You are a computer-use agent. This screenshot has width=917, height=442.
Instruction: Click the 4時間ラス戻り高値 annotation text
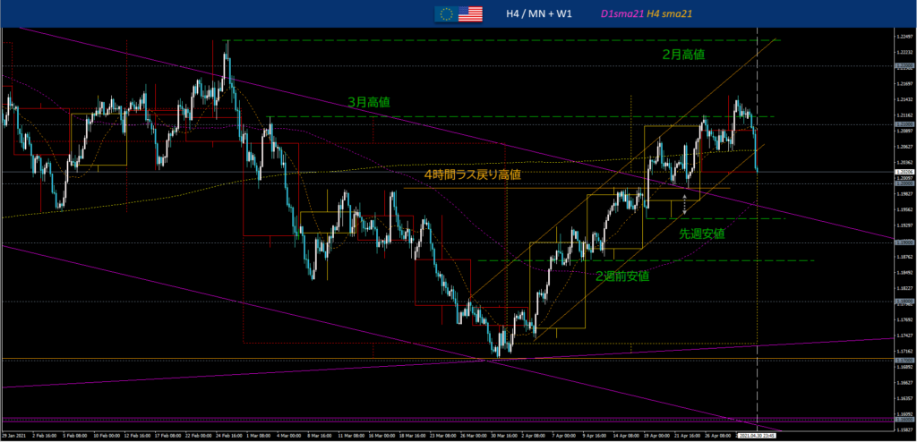point(473,175)
